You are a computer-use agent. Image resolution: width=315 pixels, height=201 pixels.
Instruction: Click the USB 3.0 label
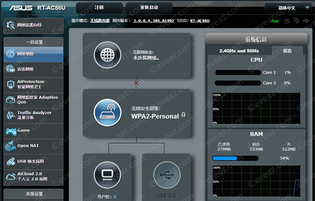tap(166, 196)
